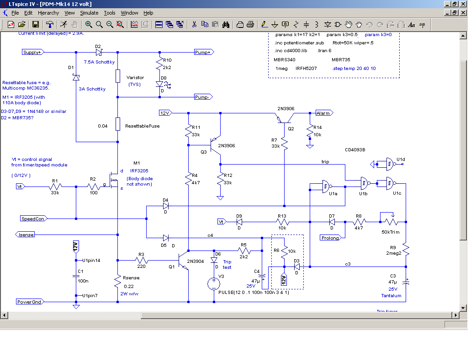
Task: Click the 'Isense' net label
Action: (x=25, y=235)
